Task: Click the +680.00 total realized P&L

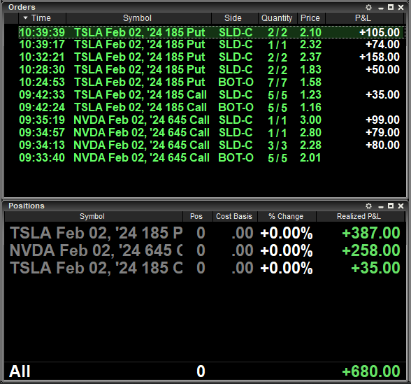Action: 371,371
